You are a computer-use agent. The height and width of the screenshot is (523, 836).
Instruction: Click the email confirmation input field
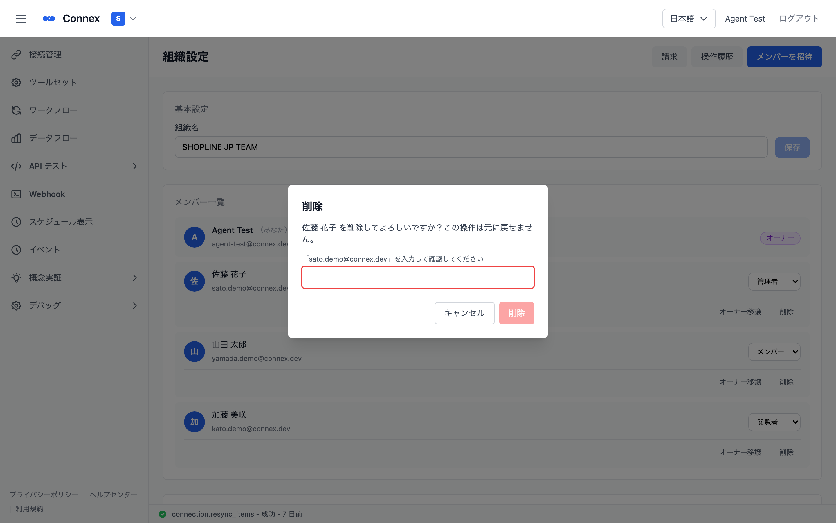point(418,277)
